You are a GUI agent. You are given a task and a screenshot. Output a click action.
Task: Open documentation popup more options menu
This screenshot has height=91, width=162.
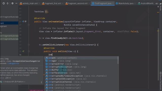(41, 82)
